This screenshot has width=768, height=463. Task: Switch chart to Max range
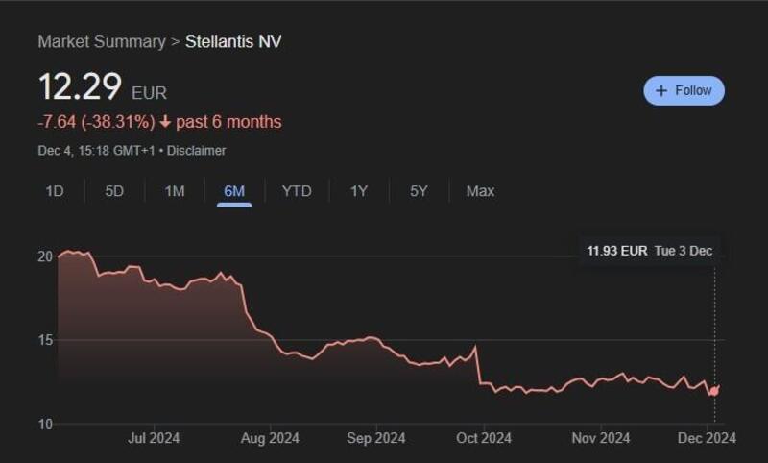point(480,191)
